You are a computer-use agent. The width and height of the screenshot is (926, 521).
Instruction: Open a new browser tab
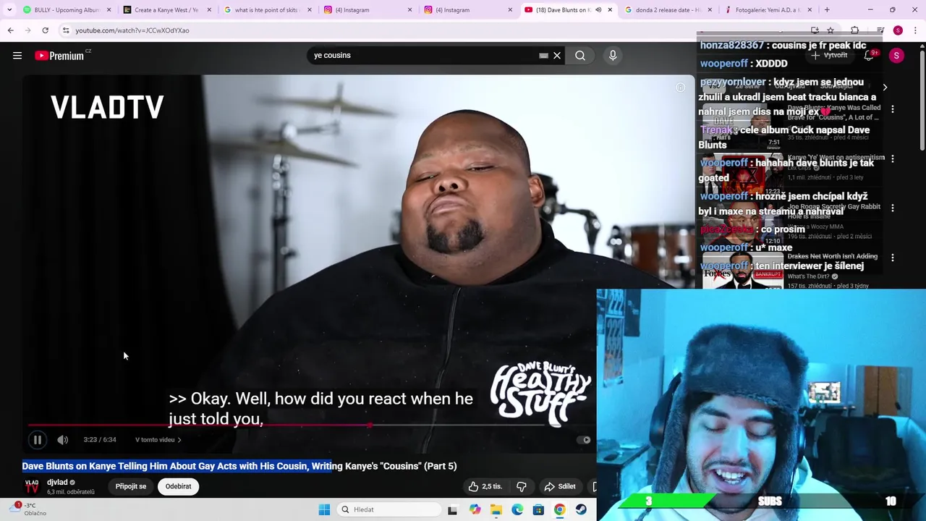[827, 10]
